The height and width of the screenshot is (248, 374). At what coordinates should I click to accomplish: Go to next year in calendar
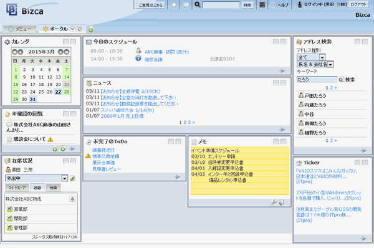pyautogui.click(x=67, y=52)
